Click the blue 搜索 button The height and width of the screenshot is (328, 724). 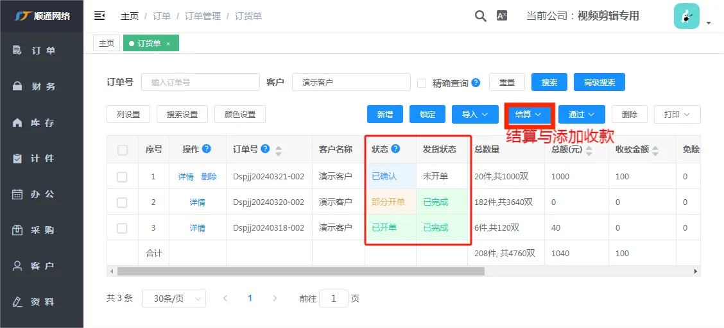tap(549, 83)
